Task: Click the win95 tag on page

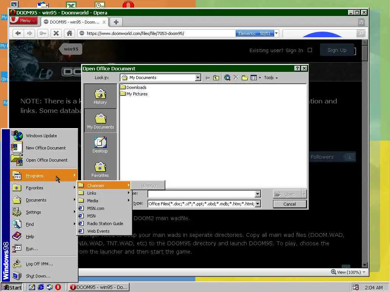Action: 71,49
